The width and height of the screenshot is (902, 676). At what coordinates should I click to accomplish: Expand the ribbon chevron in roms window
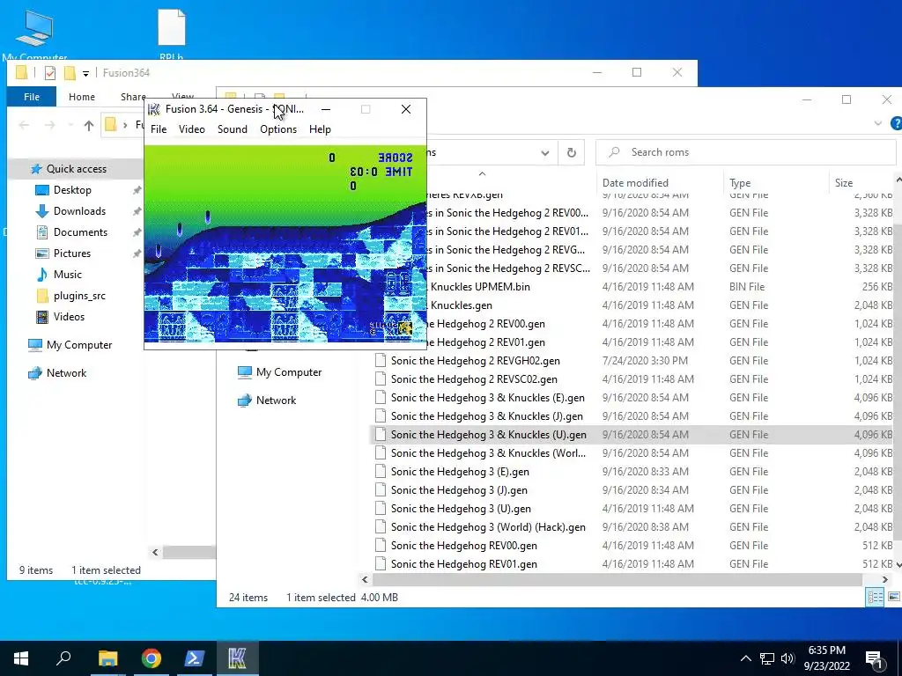click(x=878, y=123)
